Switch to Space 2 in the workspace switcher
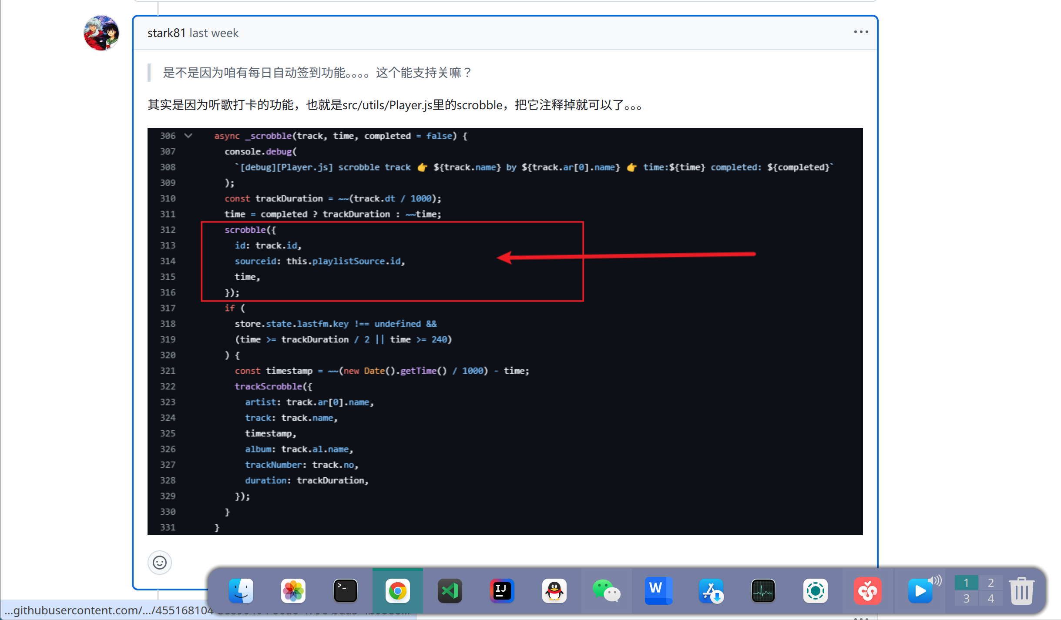Viewport: 1061px width, 620px height. 990,583
